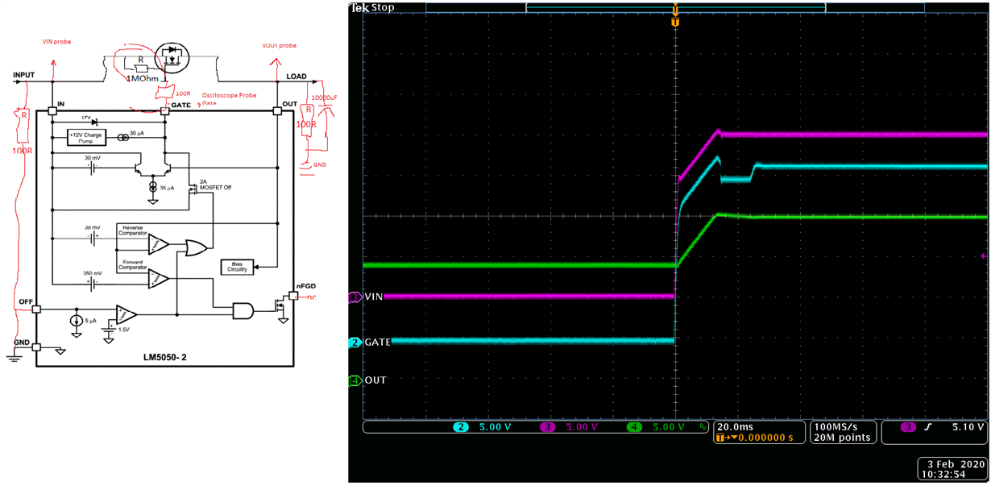Click the OUT pin square on schematic
The width and height of the screenshot is (991, 490).
(276, 110)
